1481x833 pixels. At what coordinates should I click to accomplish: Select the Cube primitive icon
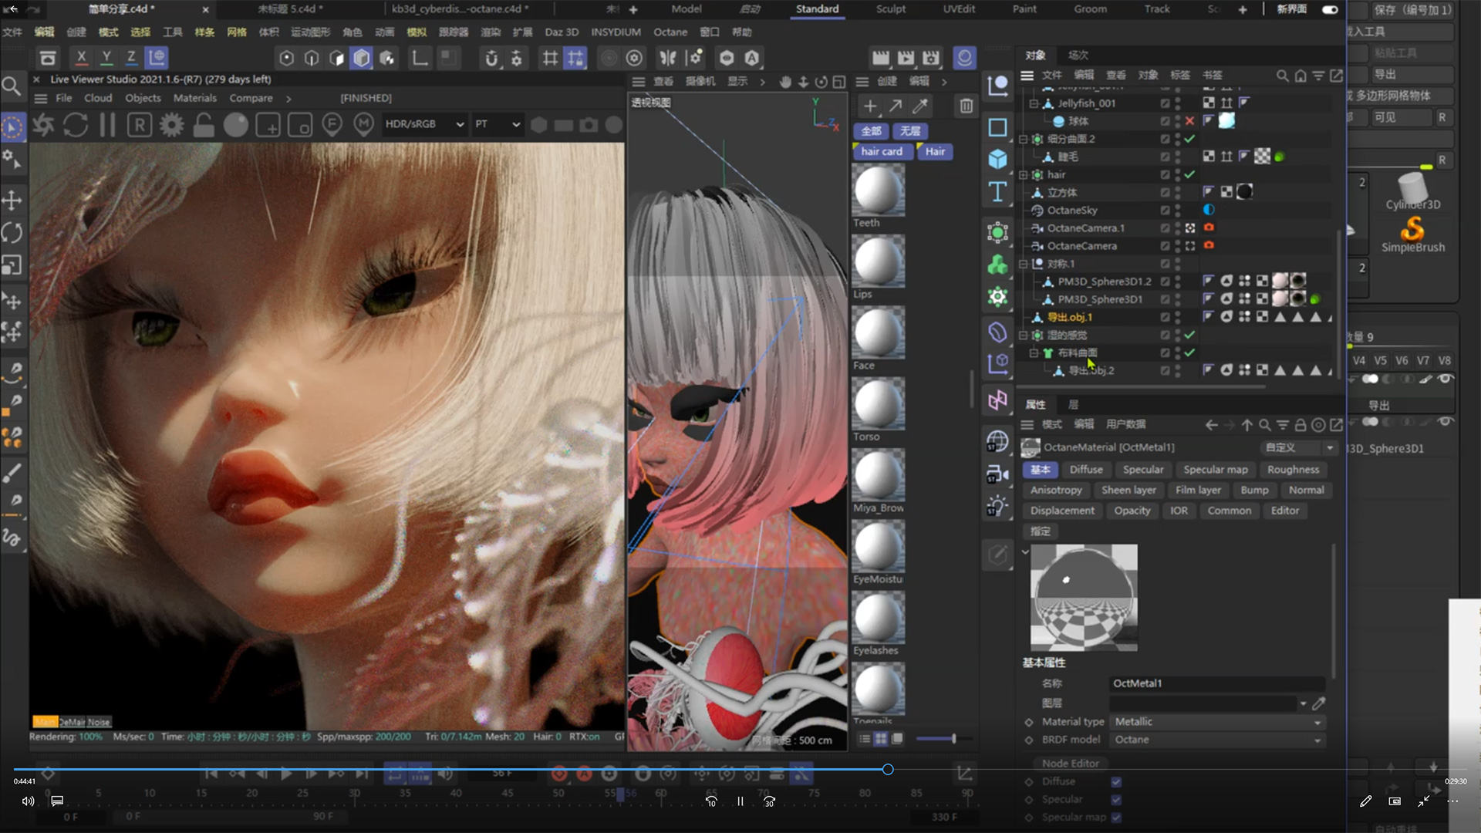(x=997, y=159)
